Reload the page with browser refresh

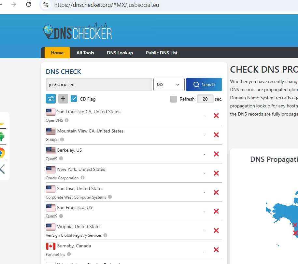coord(28,5)
